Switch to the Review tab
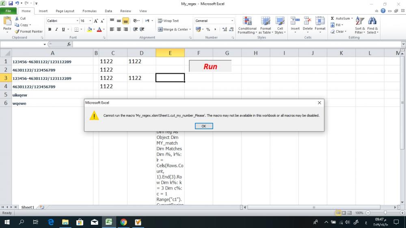The width and height of the screenshot is (406, 228). (x=125, y=11)
